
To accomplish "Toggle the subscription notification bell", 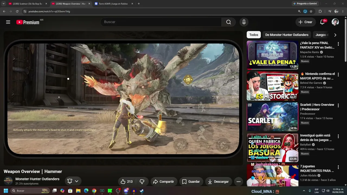I will coord(70,181).
